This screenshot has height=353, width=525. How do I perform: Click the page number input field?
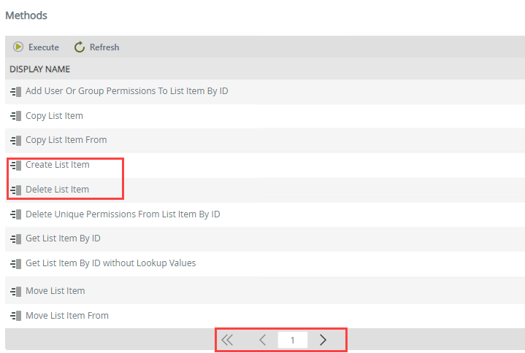(x=293, y=340)
